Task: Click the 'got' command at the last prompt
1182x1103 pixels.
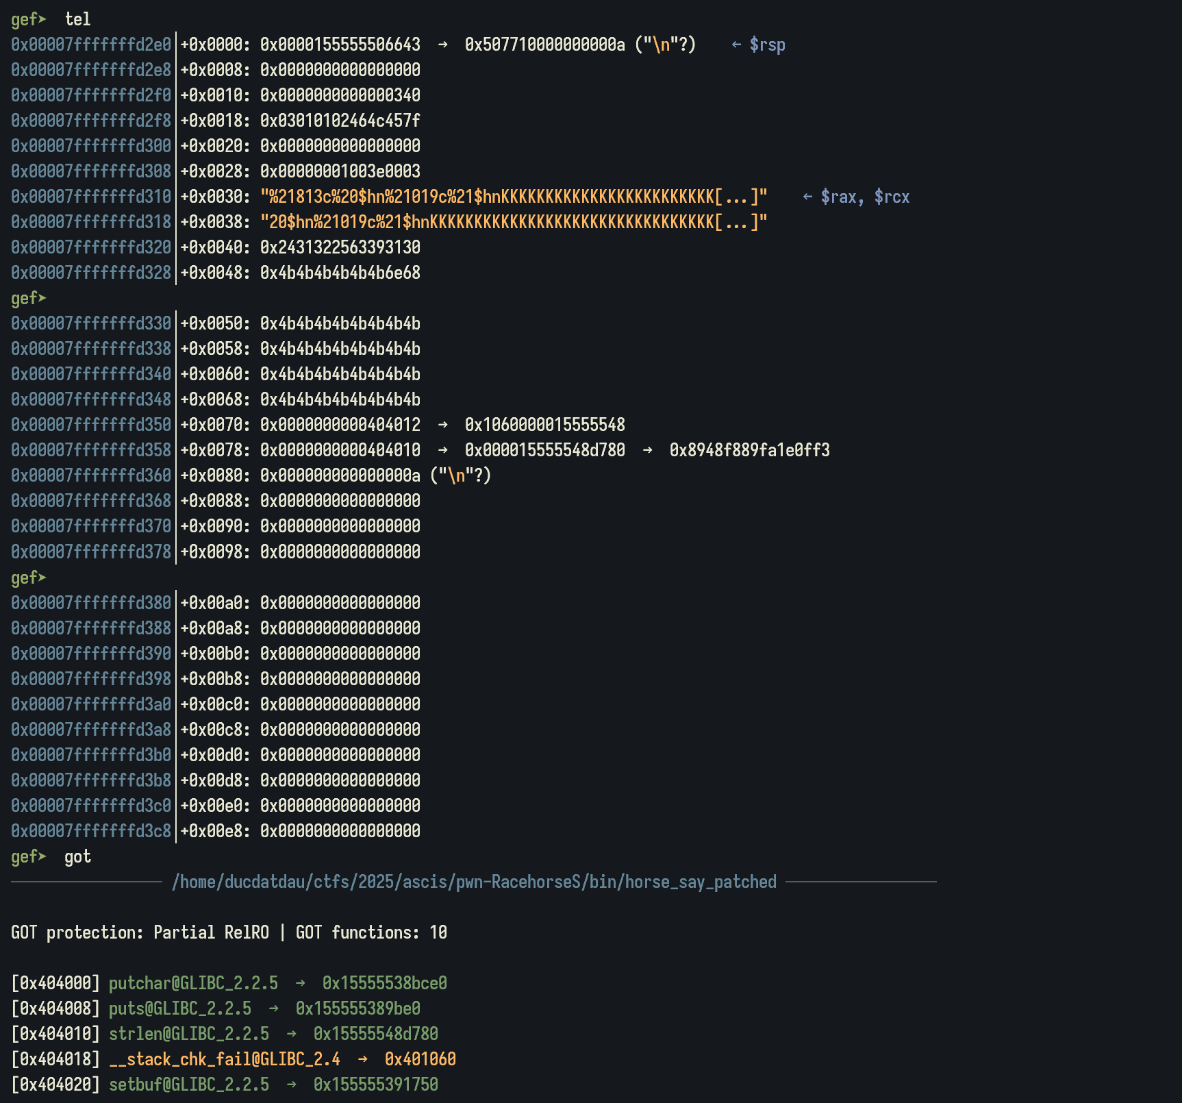Action: pyautogui.click(x=77, y=857)
